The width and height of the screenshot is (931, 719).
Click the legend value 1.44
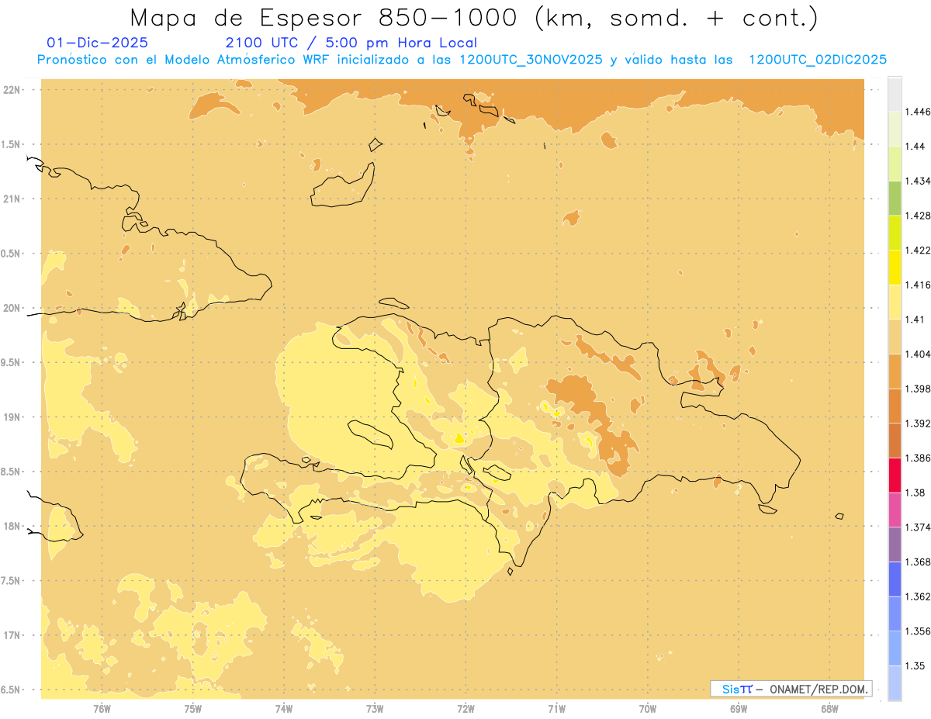click(x=915, y=147)
